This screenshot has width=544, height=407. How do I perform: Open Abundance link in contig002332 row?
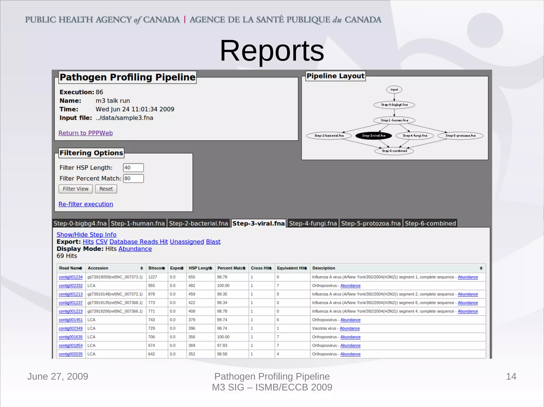(350, 286)
